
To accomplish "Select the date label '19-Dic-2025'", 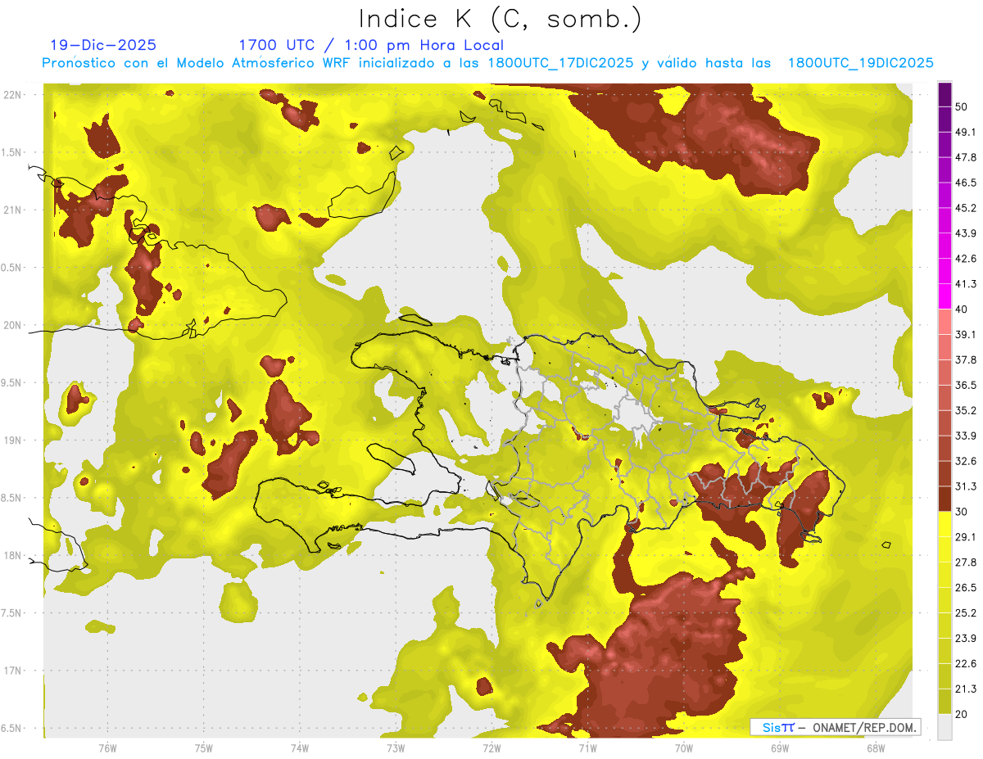I will click(x=102, y=45).
